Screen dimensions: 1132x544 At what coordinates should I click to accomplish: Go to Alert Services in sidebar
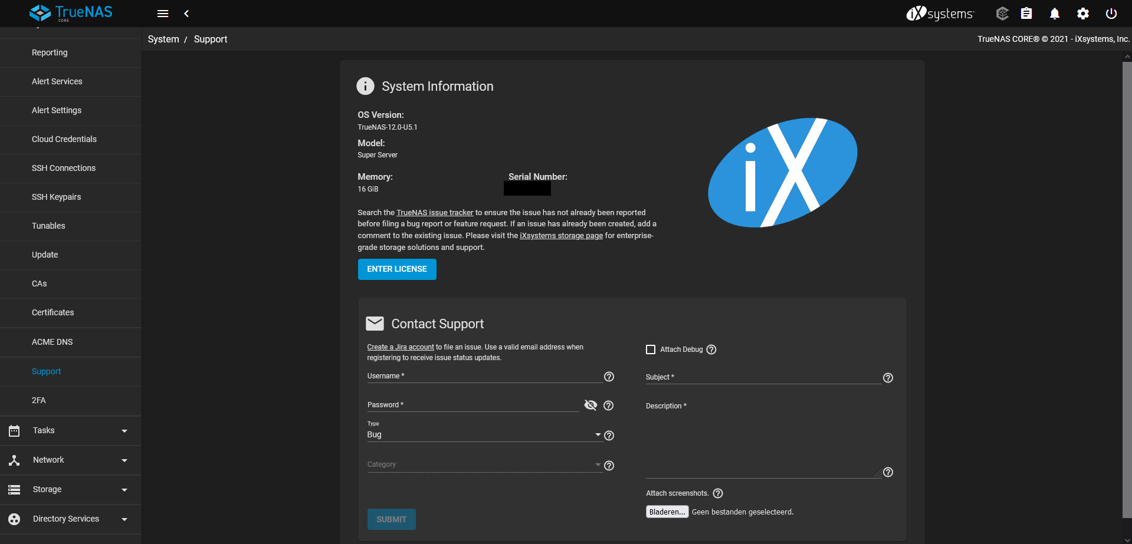[57, 81]
